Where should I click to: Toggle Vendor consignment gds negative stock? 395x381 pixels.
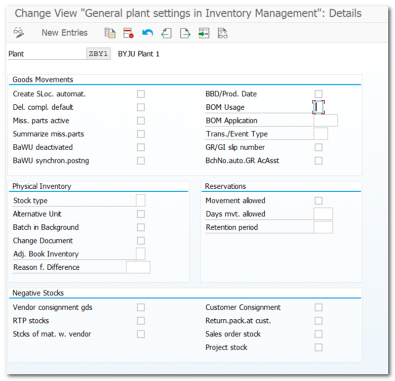141,307
